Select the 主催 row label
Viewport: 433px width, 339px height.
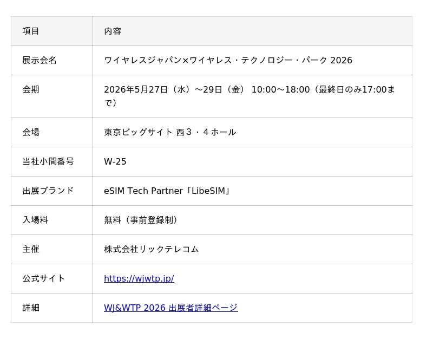point(31,249)
